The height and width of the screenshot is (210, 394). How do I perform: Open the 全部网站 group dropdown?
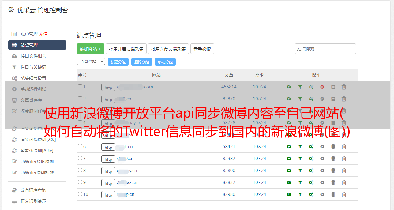pos(91,62)
